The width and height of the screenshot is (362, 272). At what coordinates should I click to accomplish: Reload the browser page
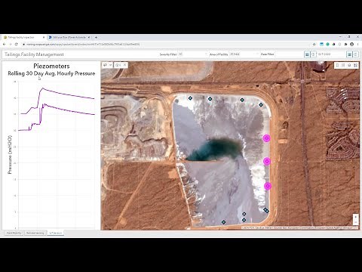tap(17, 44)
